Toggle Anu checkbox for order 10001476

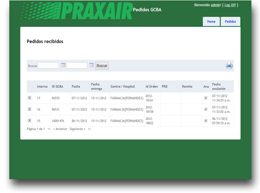click(x=206, y=121)
